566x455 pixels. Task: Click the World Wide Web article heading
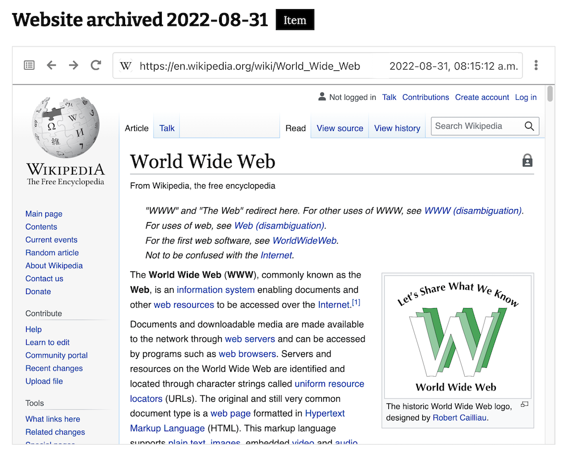click(203, 161)
